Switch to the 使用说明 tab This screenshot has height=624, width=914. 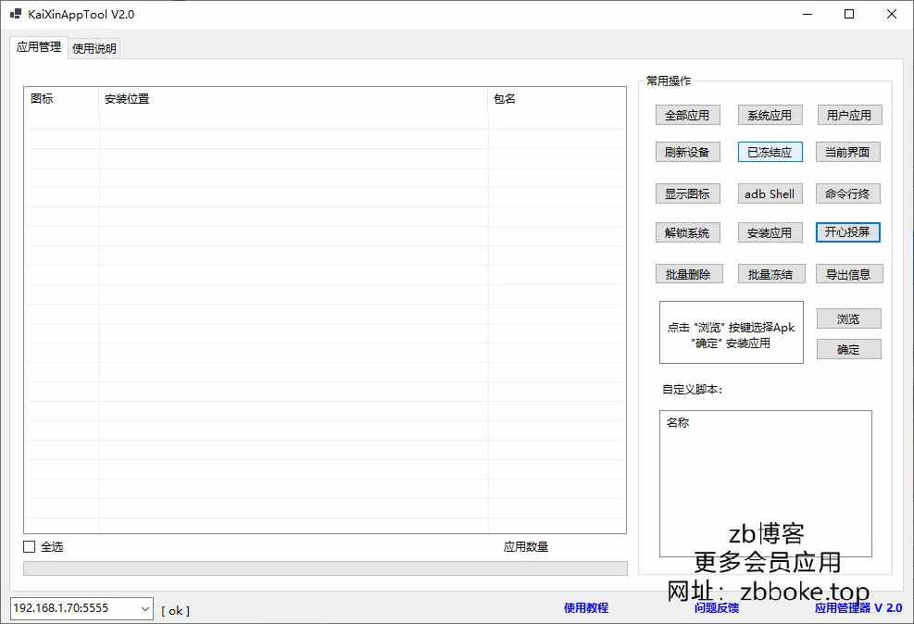(94, 48)
